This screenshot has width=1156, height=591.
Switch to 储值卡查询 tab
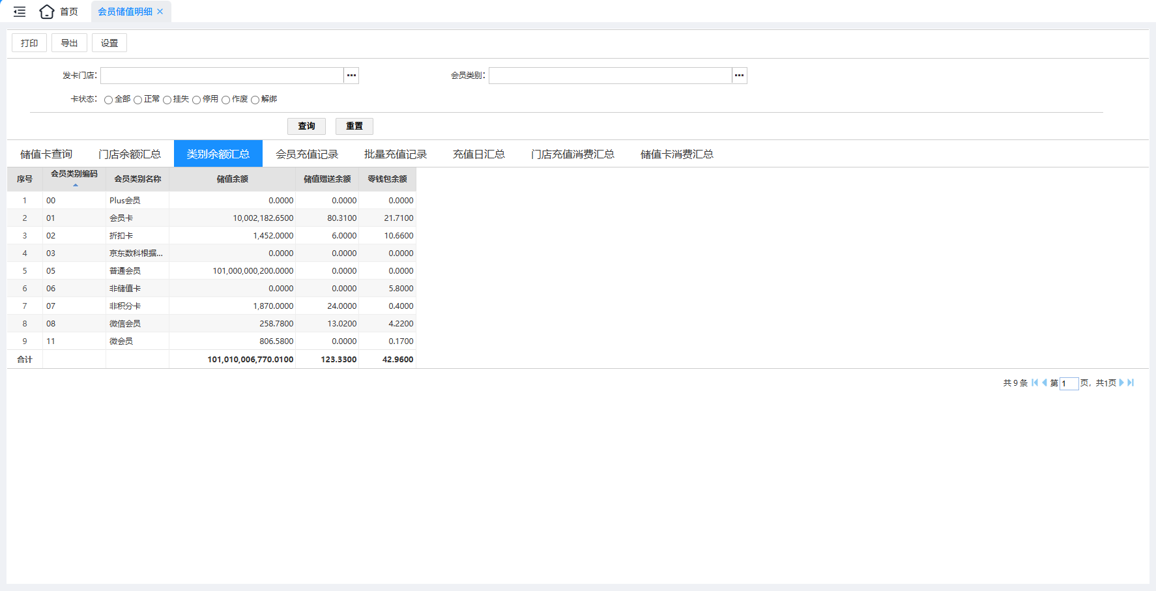pos(46,154)
